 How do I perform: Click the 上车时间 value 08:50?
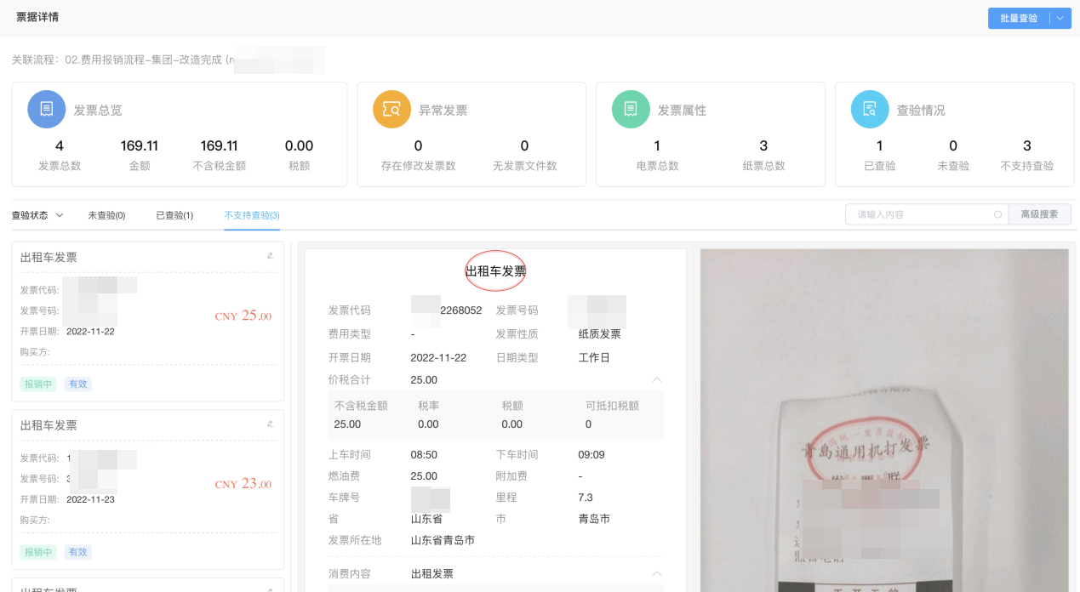[424, 455]
